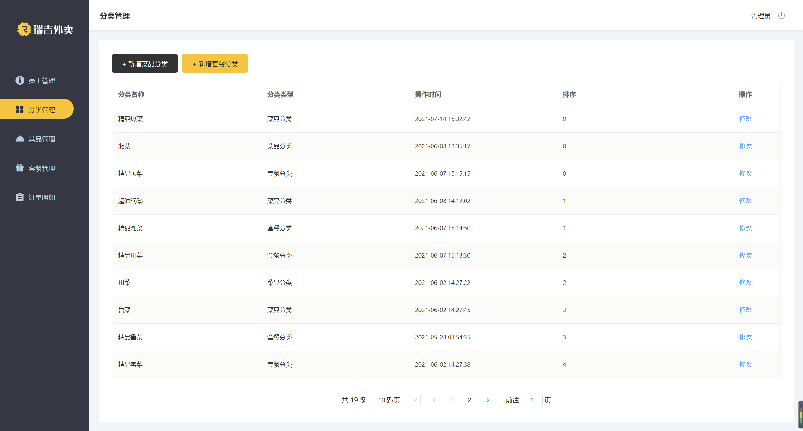803x431 pixels.
Task: Click the 管理员 user label
Action: pyautogui.click(x=760, y=16)
